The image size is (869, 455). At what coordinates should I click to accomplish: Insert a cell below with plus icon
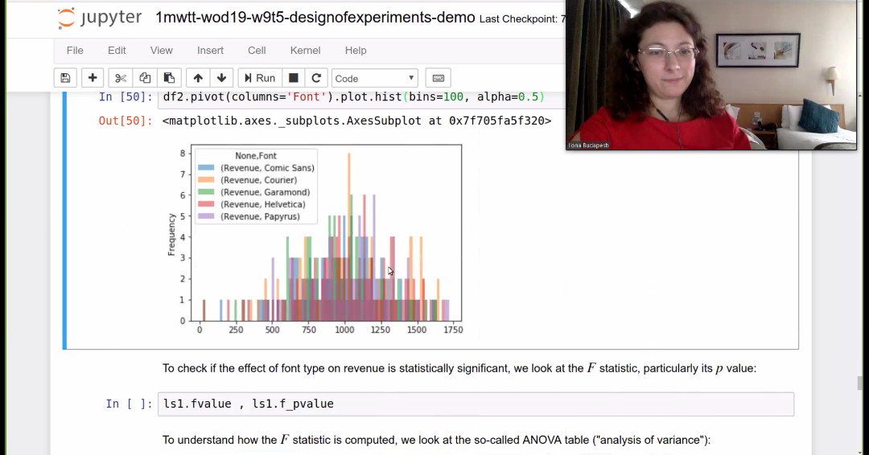coord(93,78)
